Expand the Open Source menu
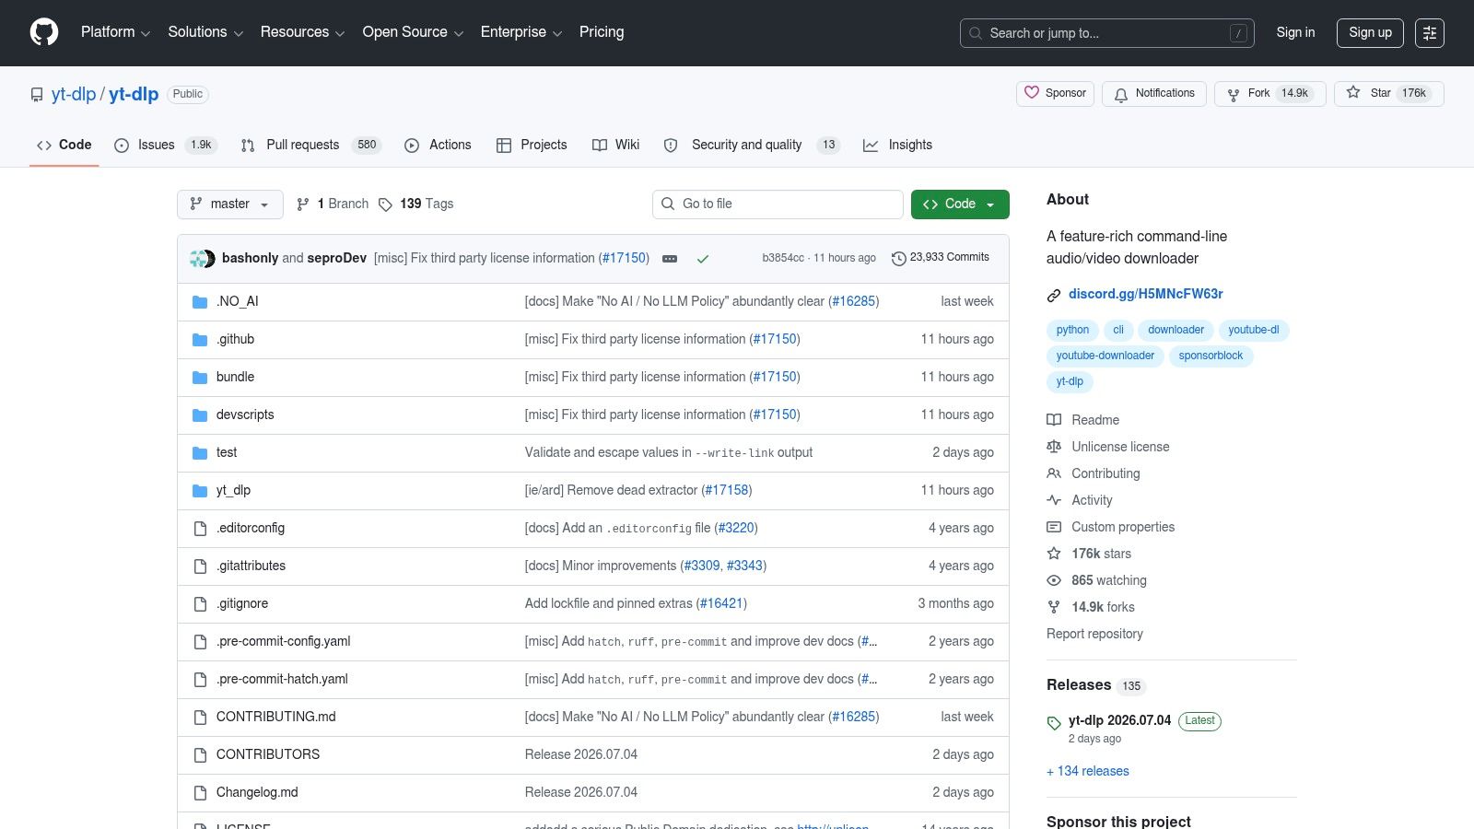This screenshot has height=829, width=1474. [x=413, y=32]
